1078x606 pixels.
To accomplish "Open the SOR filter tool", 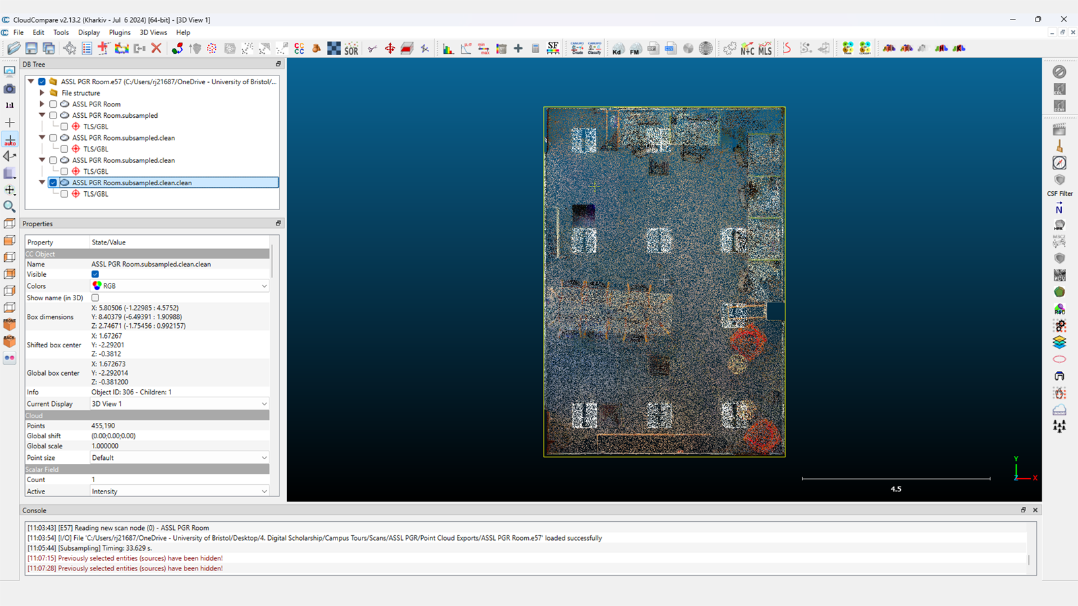I will coord(352,48).
